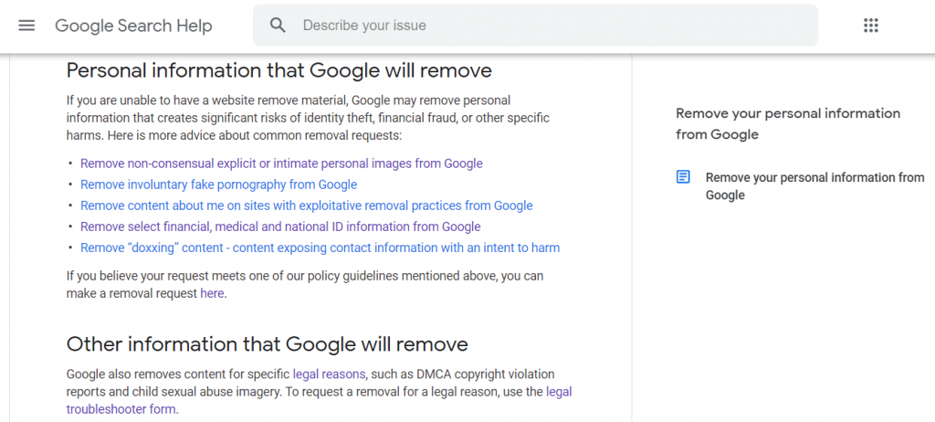Open 'Remove involuntary fake pornography from Google' link
This screenshot has width=935, height=422.
point(219,185)
